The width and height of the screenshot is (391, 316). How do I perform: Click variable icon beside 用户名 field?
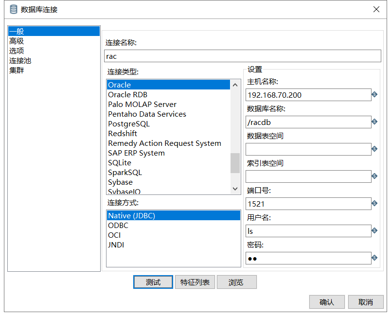tap(374, 230)
